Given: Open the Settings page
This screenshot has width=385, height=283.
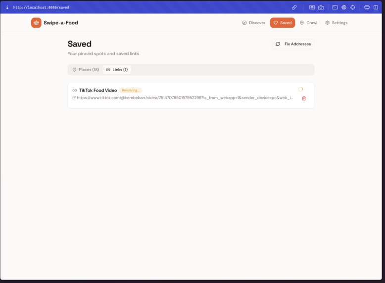Looking at the screenshot, I should pyautogui.click(x=336, y=23).
